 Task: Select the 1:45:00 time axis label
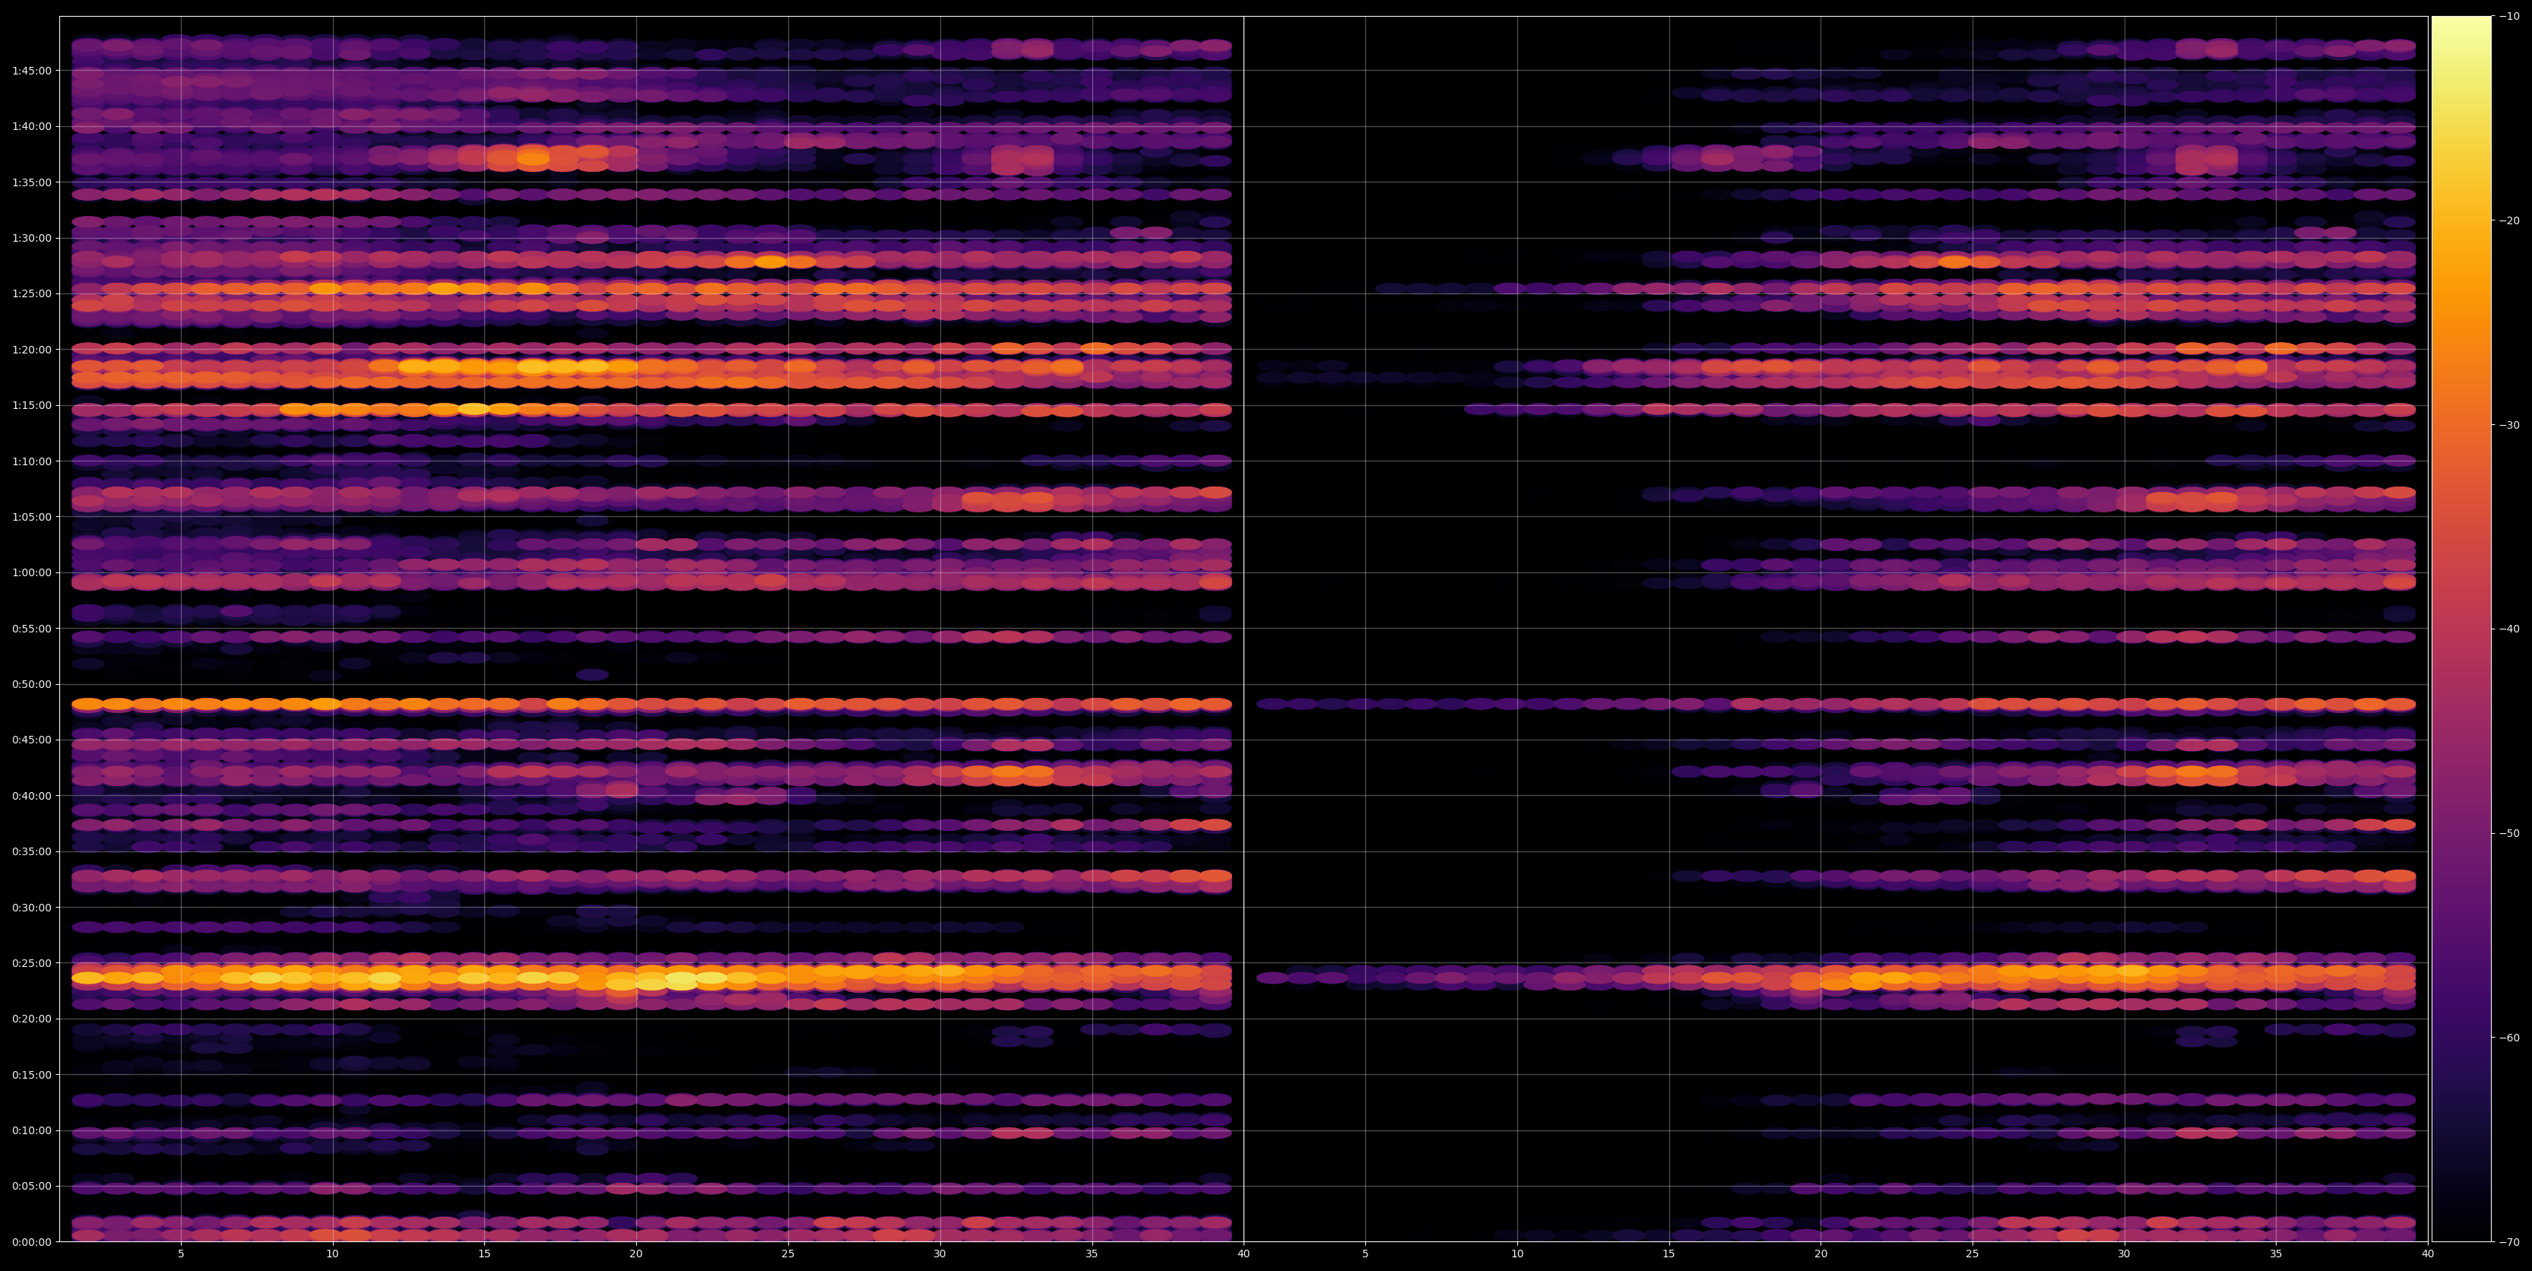pyautogui.click(x=31, y=71)
